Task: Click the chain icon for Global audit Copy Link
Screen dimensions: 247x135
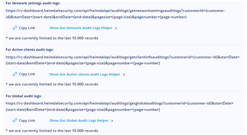Action: 15,120
